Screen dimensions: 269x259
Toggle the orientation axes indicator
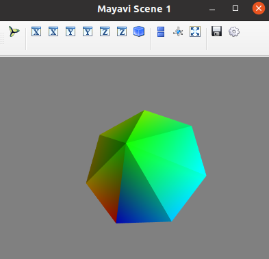click(x=178, y=31)
